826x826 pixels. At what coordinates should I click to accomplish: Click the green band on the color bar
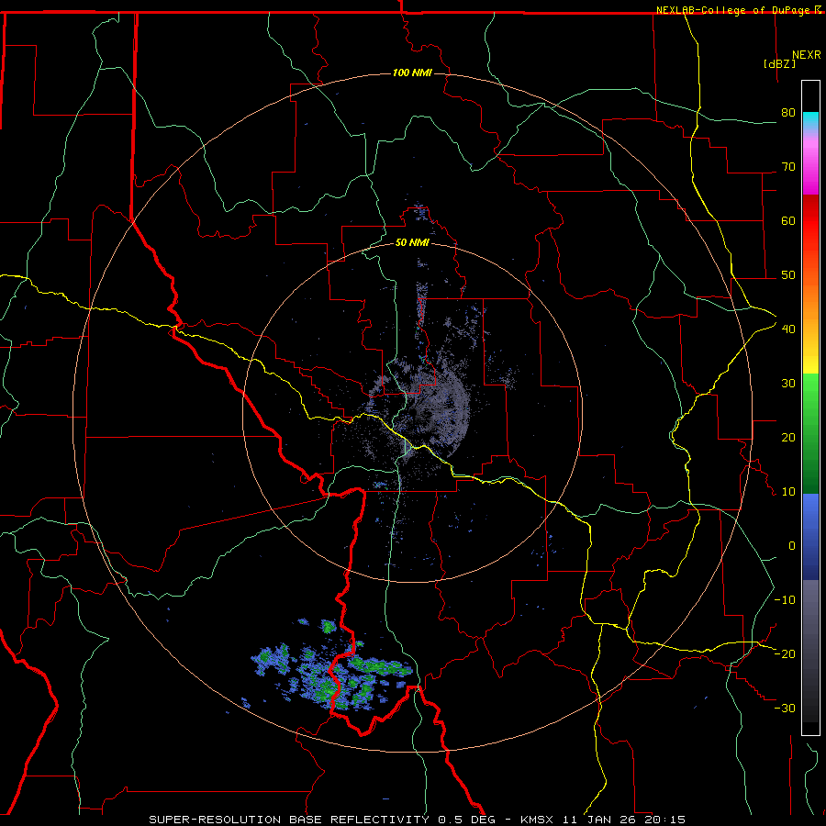(810, 433)
